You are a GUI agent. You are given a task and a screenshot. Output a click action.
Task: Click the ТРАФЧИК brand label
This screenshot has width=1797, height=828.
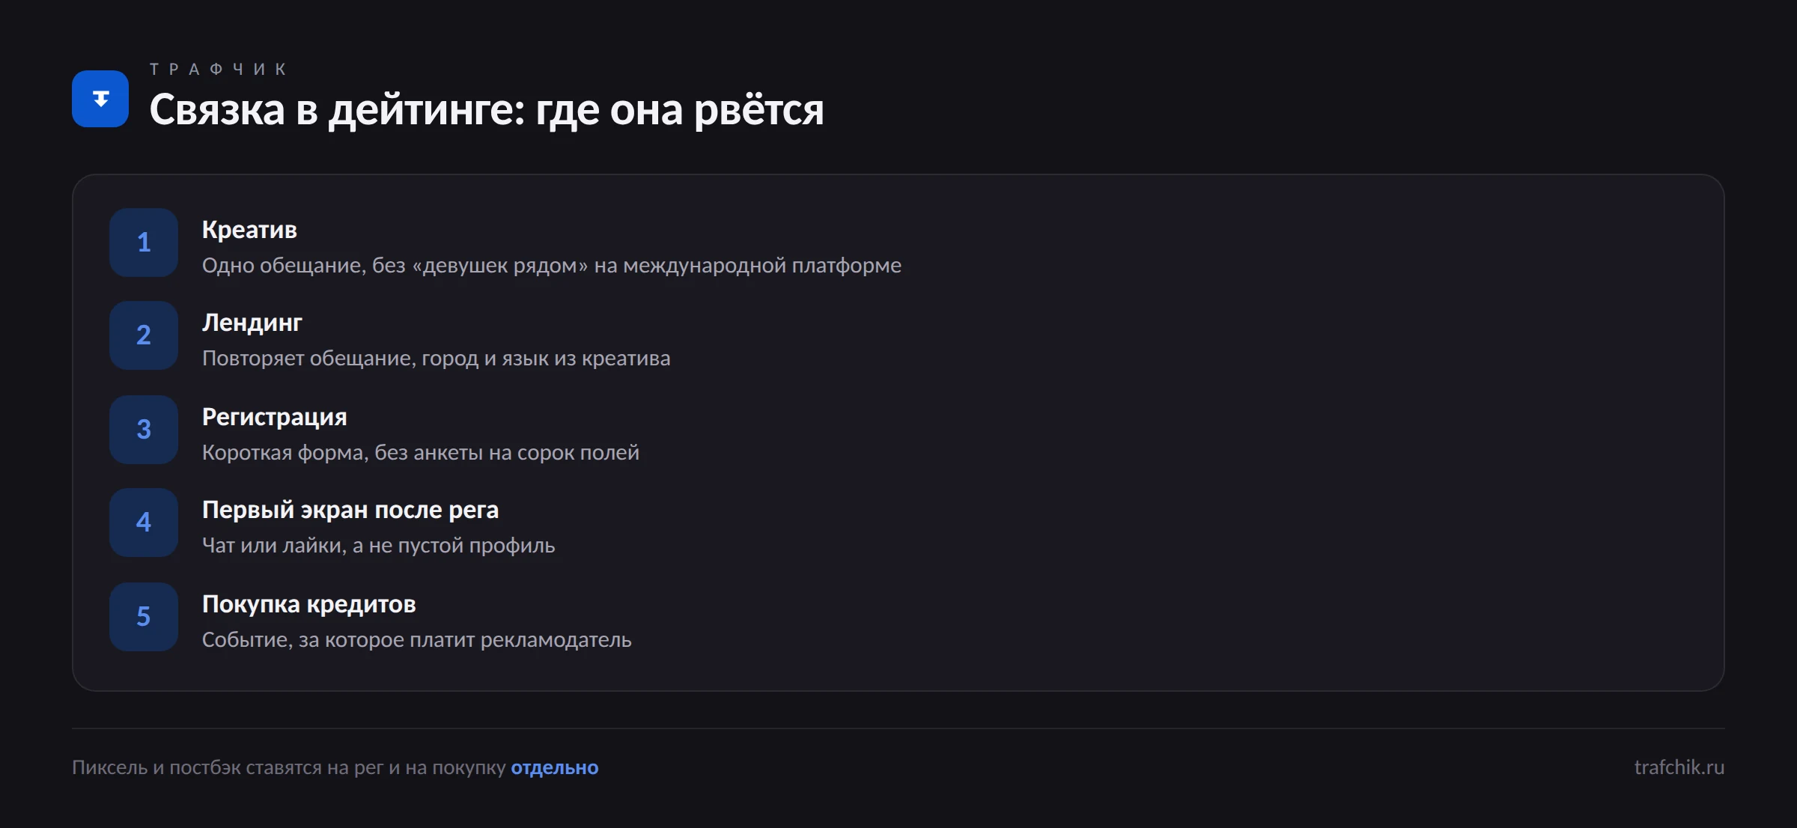(219, 70)
